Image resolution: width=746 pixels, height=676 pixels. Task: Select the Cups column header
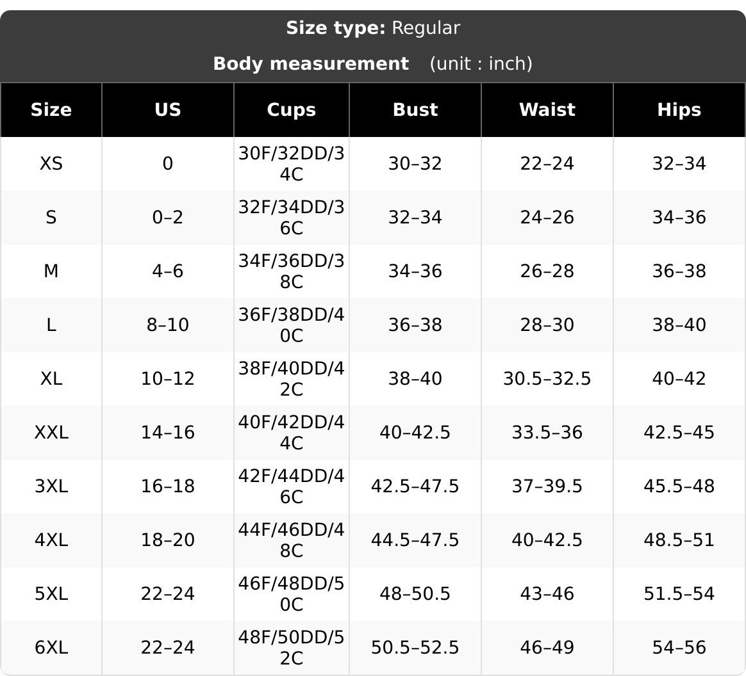tap(291, 109)
